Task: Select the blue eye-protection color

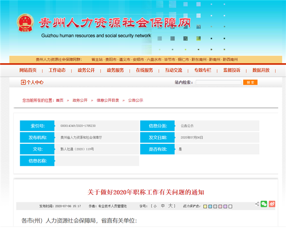Action: (210, 206)
